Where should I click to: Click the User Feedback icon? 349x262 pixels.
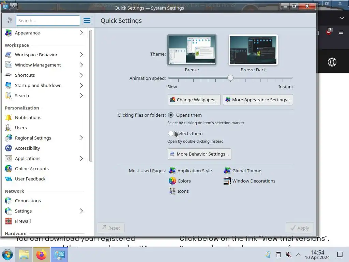coord(9,179)
